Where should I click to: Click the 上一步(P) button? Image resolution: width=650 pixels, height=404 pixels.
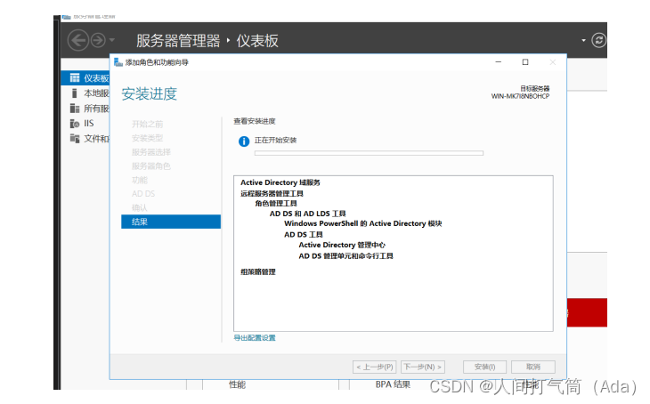tap(374, 367)
